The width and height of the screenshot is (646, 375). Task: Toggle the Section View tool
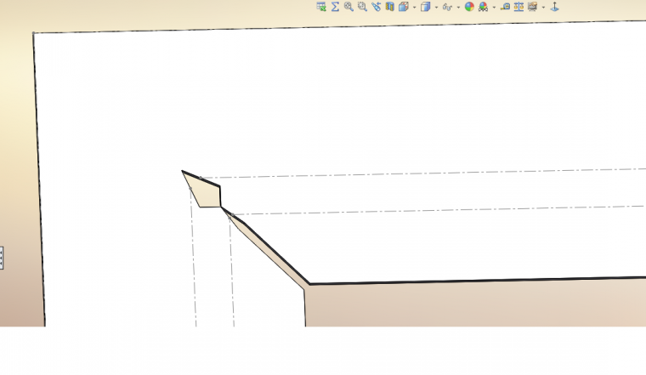(x=389, y=7)
